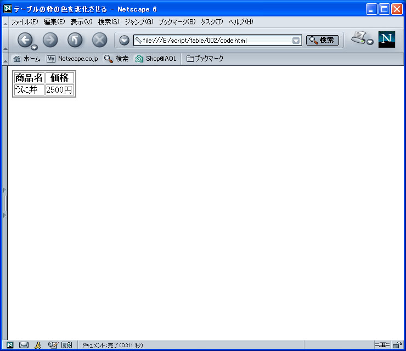Expand the URL bar history dropdown
Viewport: 406px width, 351px height.
click(x=296, y=41)
